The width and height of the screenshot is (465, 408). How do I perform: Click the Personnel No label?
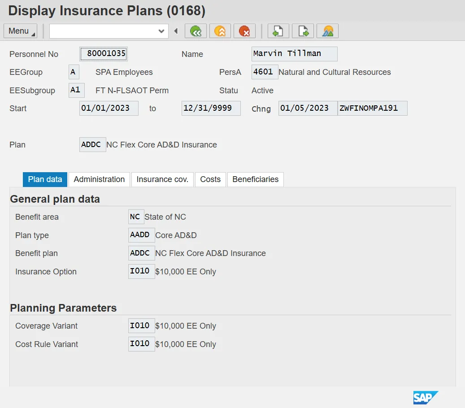point(34,54)
